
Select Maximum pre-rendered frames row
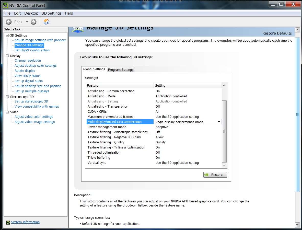click(154, 117)
